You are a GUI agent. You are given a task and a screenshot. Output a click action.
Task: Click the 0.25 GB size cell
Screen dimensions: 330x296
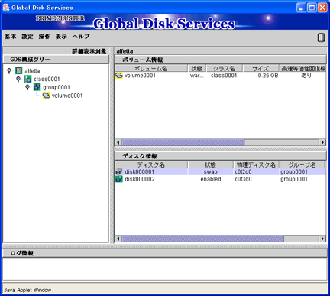click(x=268, y=76)
